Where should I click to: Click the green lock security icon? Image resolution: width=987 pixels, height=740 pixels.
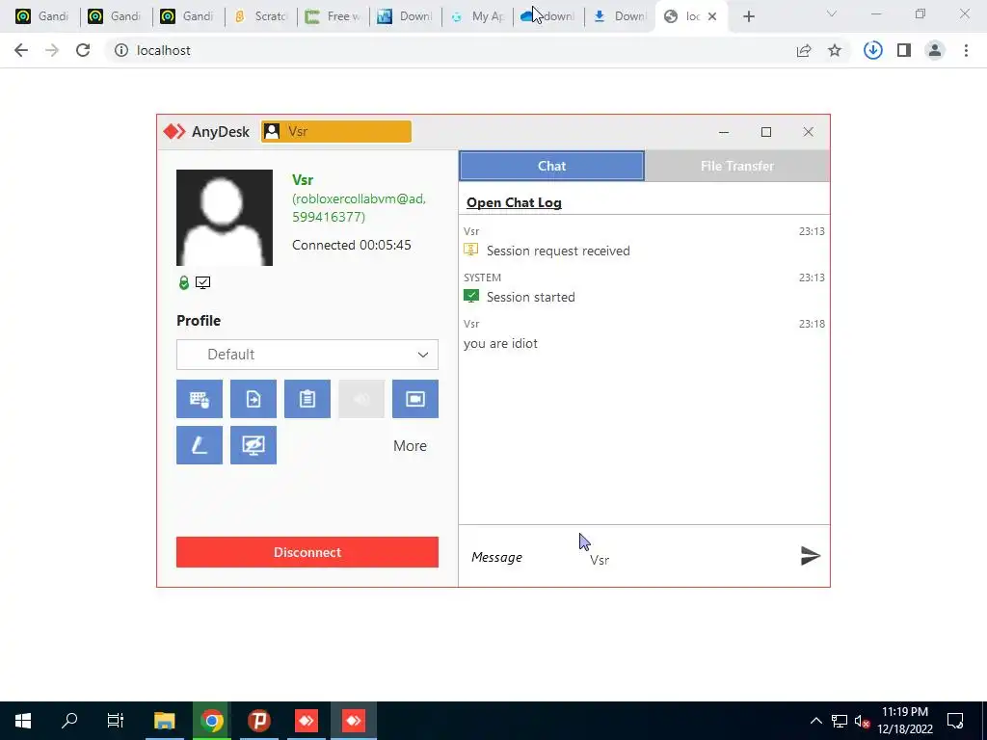coord(184,282)
